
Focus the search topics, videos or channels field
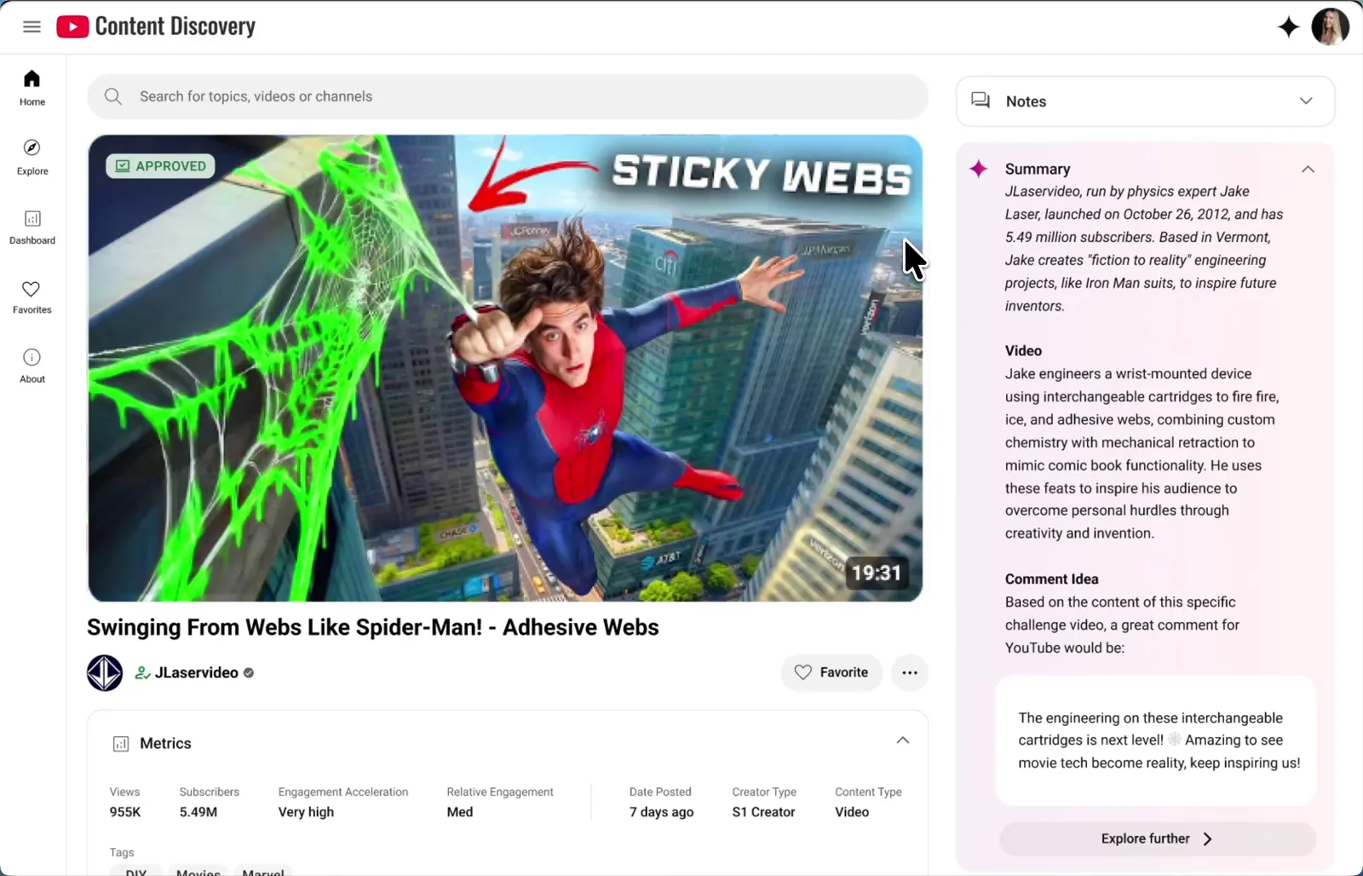coord(508,96)
